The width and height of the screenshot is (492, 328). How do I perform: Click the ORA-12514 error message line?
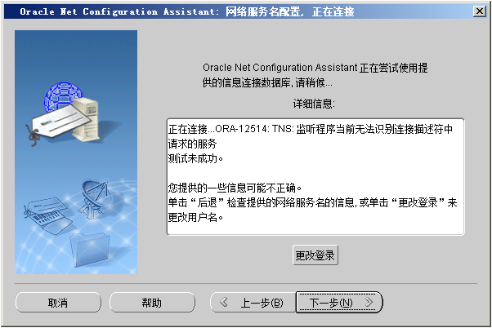pyautogui.click(x=311, y=129)
